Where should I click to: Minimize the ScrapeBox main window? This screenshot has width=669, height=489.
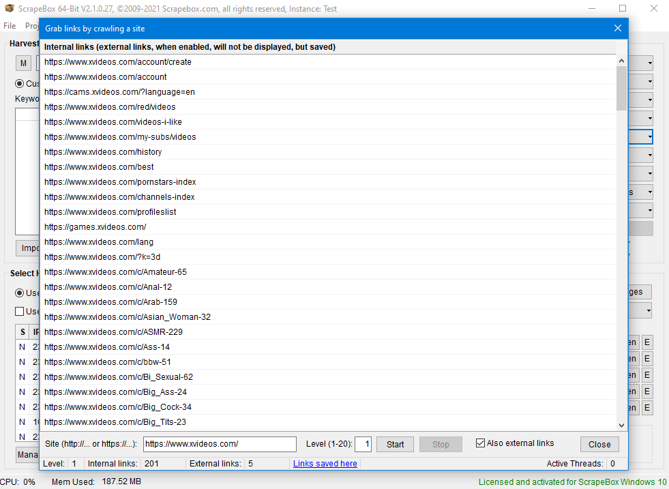(x=592, y=8)
